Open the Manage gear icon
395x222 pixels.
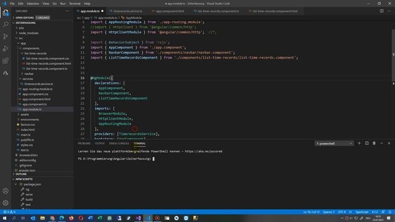coord(6,203)
